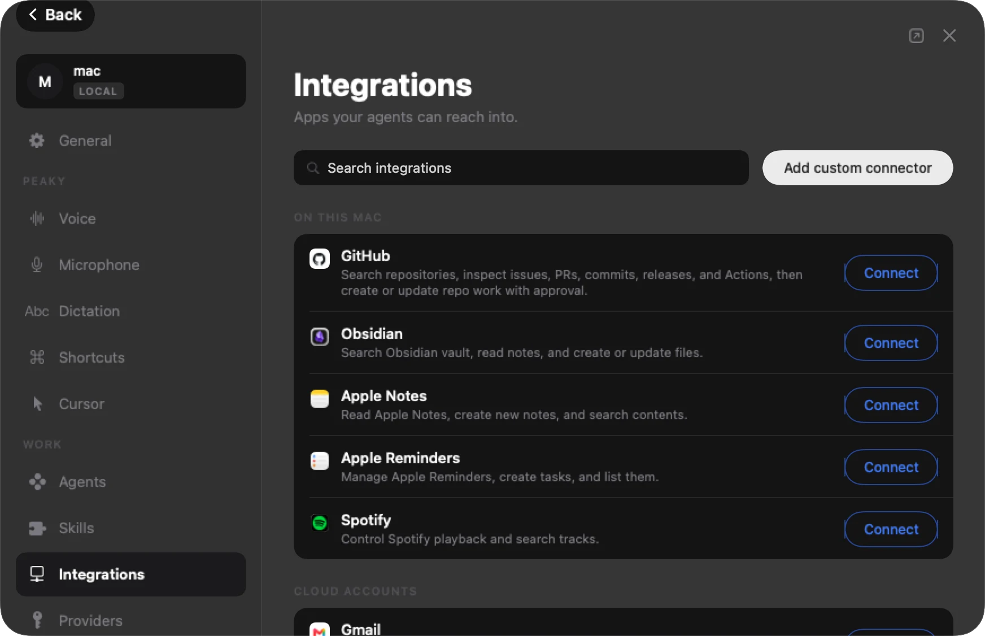Image resolution: width=985 pixels, height=636 pixels.
Task: Switch to Microphone settings
Action: (x=131, y=265)
